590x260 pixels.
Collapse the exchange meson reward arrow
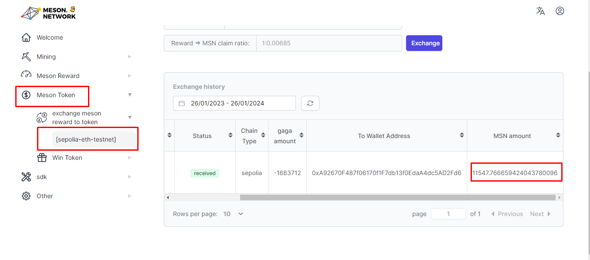pyautogui.click(x=129, y=118)
